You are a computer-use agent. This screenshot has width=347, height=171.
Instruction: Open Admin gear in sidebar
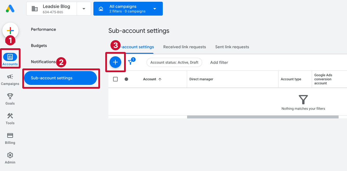click(x=10, y=158)
